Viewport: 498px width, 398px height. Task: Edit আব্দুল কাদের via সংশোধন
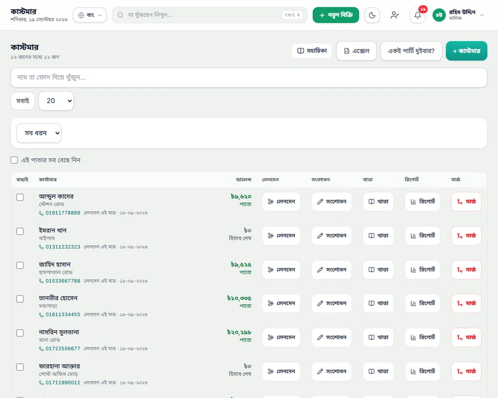click(332, 201)
